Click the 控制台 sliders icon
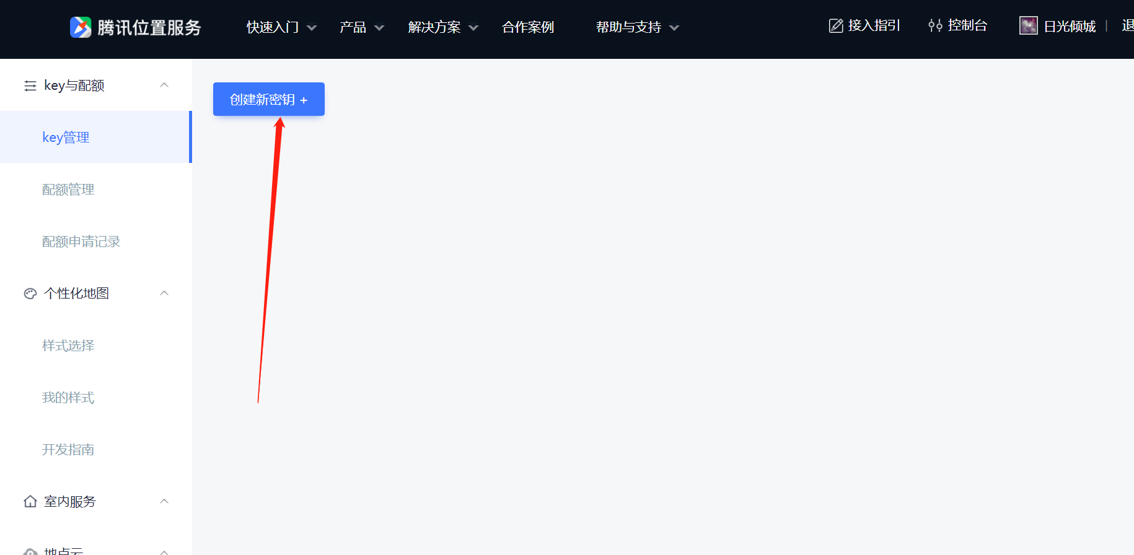This screenshot has width=1134, height=555. (x=935, y=25)
